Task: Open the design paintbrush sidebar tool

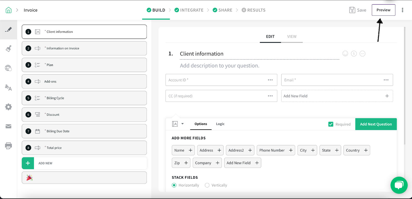Action: pyautogui.click(x=8, y=49)
